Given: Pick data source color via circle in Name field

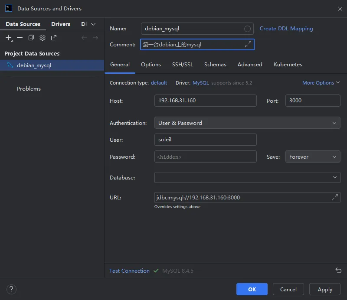Looking at the screenshot, I should tap(247, 29).
